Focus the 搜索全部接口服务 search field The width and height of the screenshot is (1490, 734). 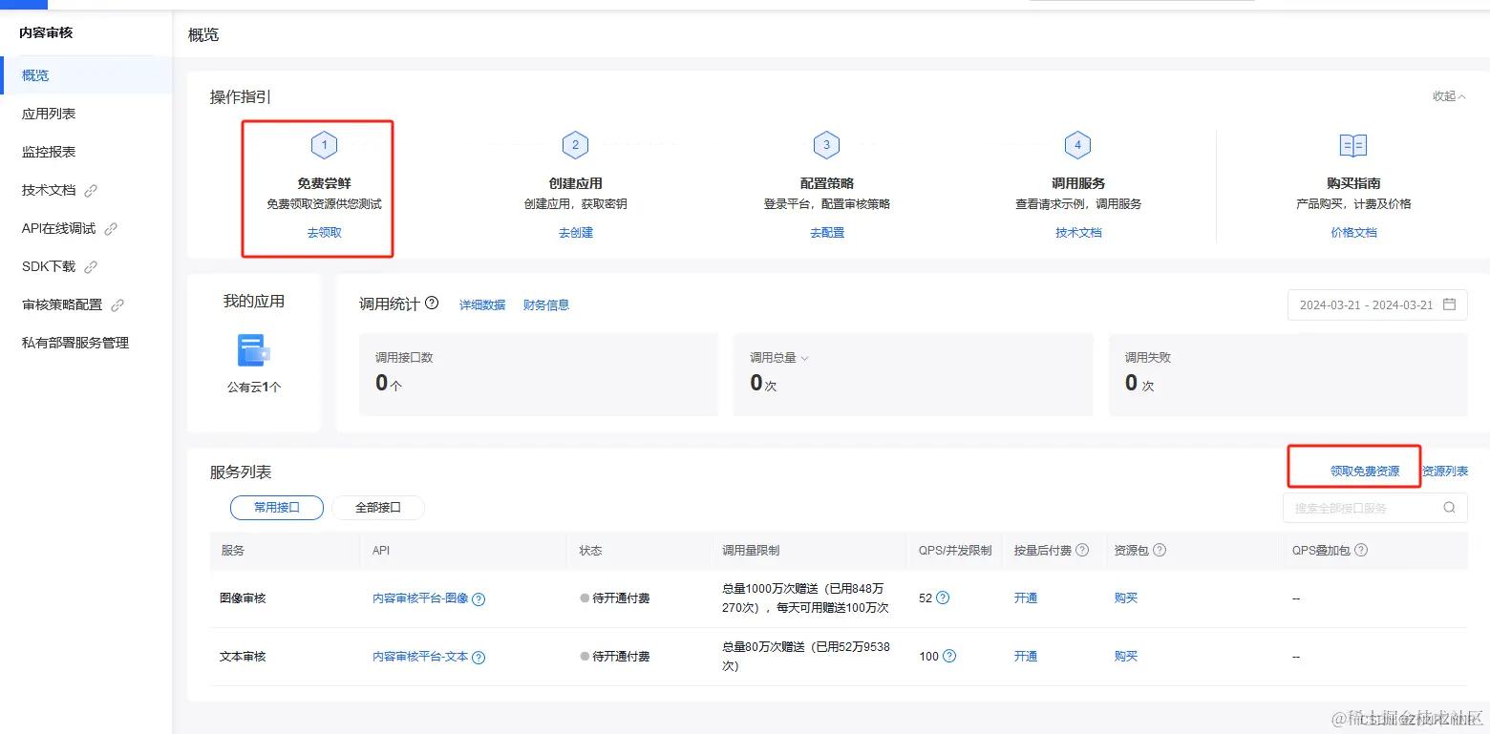pos(1375,508)
